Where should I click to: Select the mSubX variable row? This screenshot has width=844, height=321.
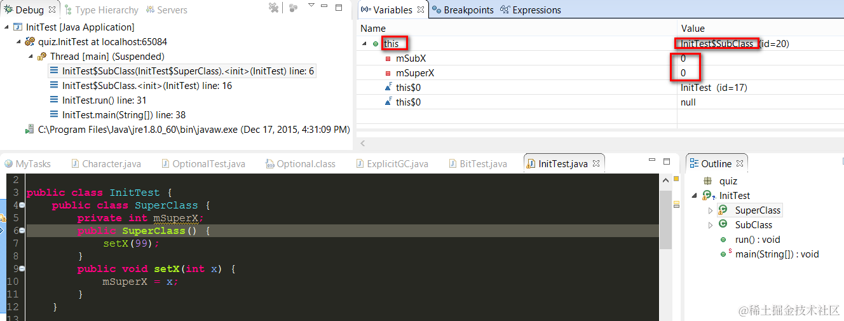(x=600, y=58)
